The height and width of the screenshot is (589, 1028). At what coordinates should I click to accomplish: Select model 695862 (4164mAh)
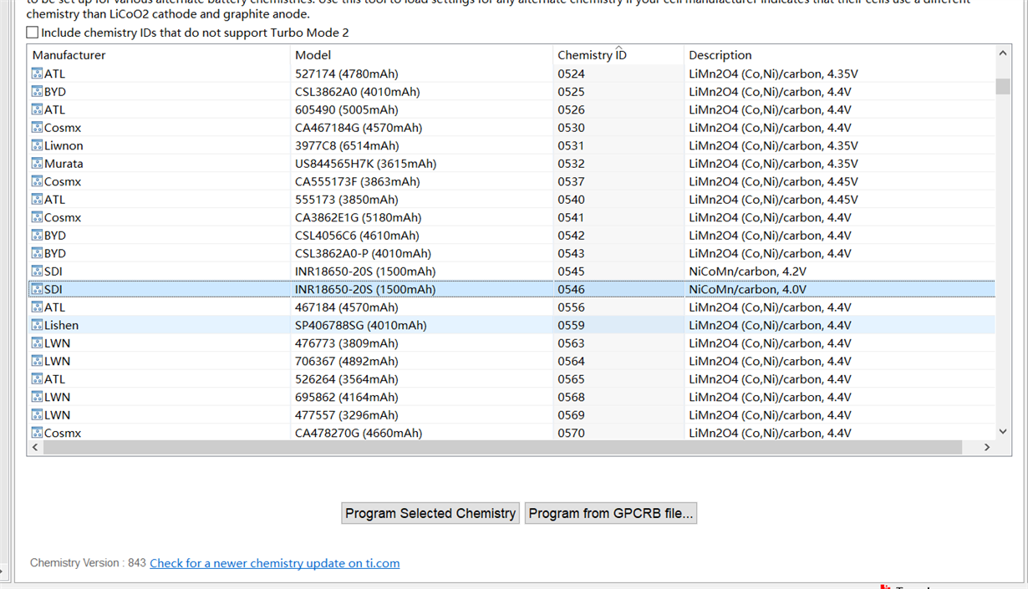(x=347, y=397)
